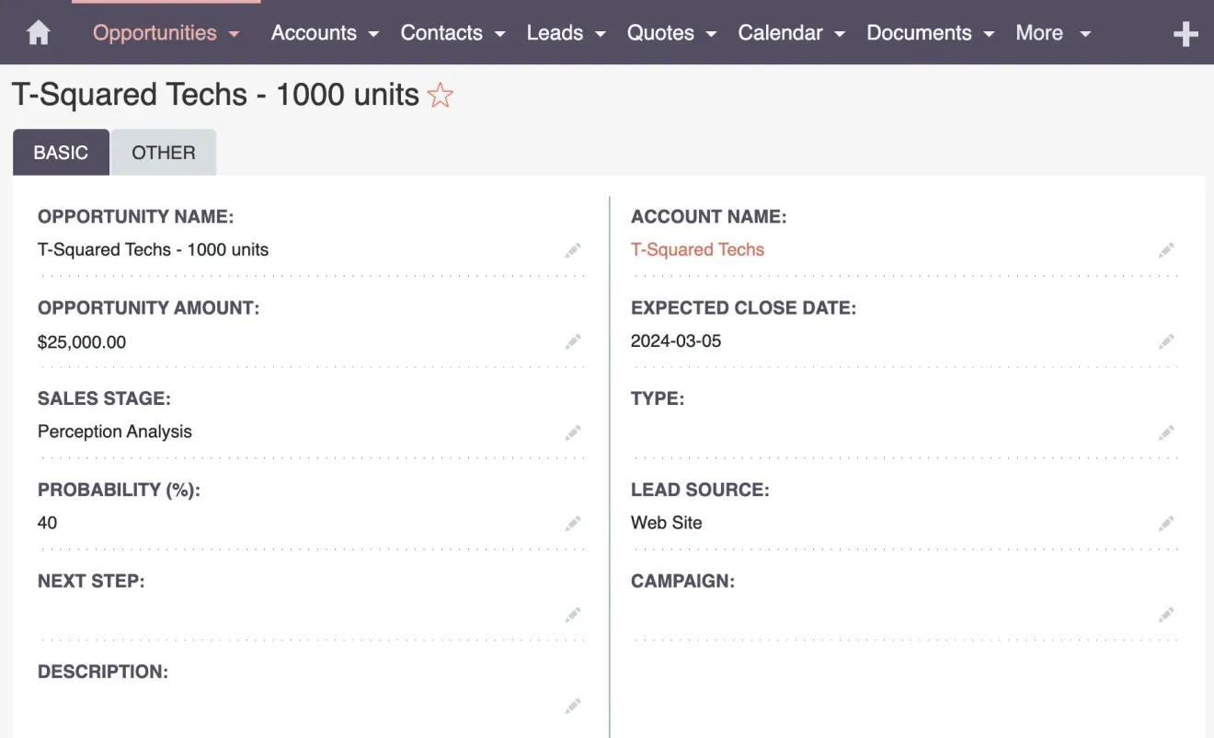1214x738 pixels.
Task: Click the home icon in the navigation bar
Action: click(x=37, y=32)
